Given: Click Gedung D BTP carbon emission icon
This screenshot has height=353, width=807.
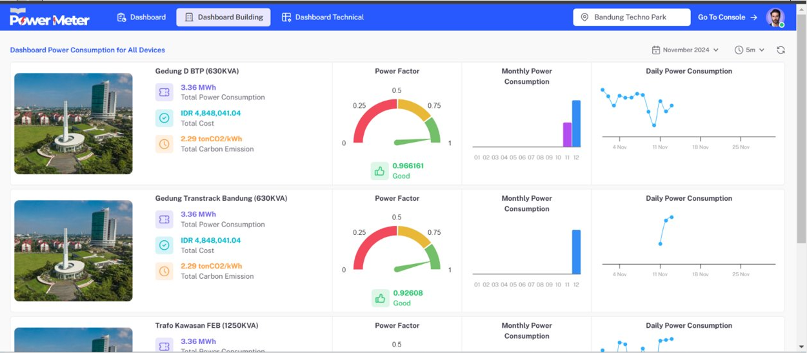Looking at the screenshot, I should point(164,144).
